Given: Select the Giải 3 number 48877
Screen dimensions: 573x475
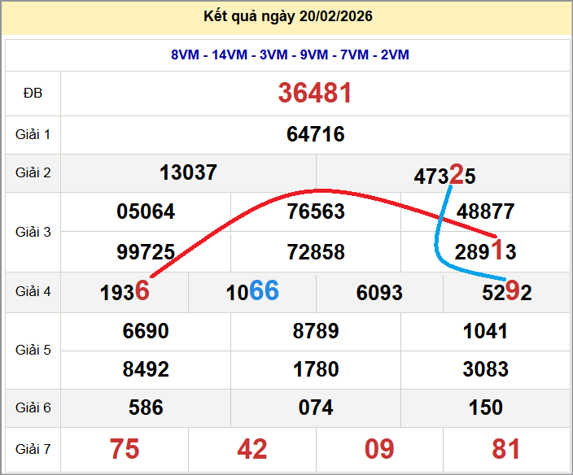Looking at the screenshot, I should pos(485,212).
